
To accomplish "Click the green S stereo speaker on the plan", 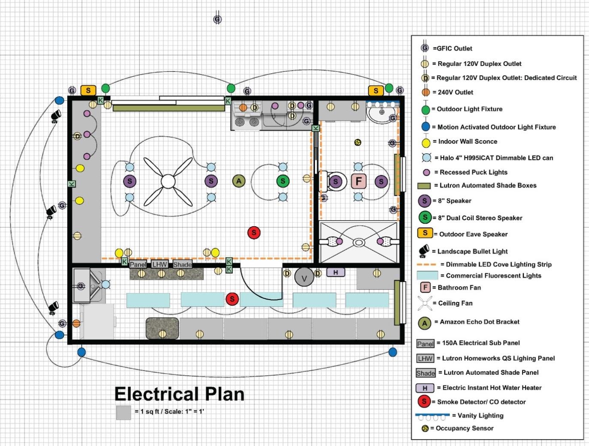I will pyautogui.click(x=282, y=181).
